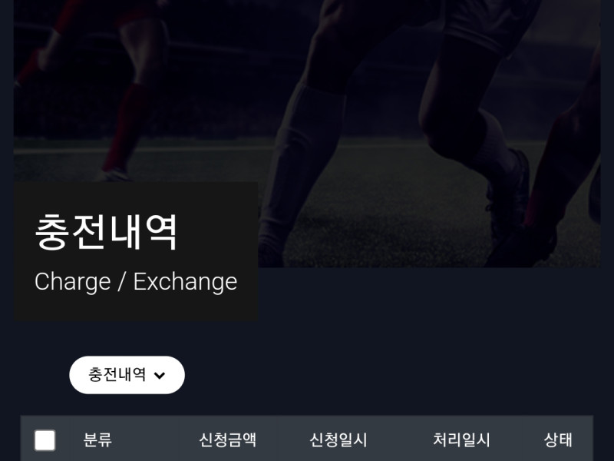Click empty navy area right of dropdown
The image size is (614, 461).
coord(391,375)
